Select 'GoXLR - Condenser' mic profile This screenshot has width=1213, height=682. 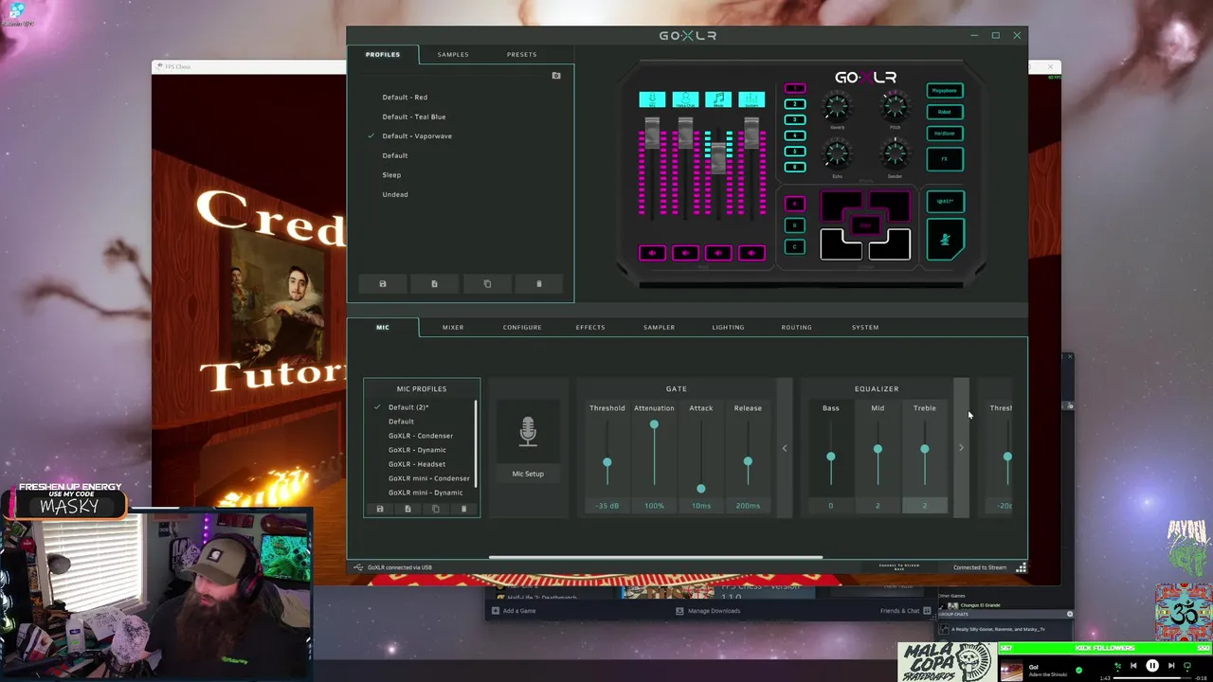point(421,436)
